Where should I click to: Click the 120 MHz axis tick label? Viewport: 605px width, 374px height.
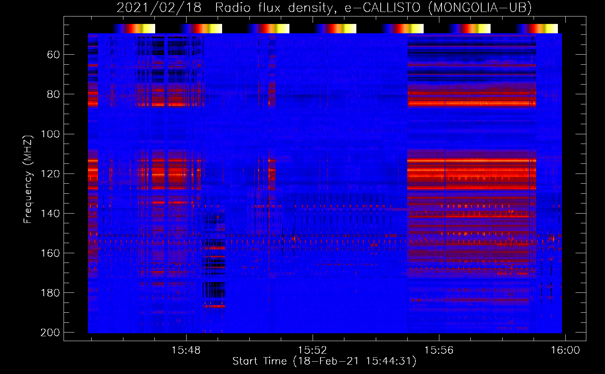(x=50, y=174)
